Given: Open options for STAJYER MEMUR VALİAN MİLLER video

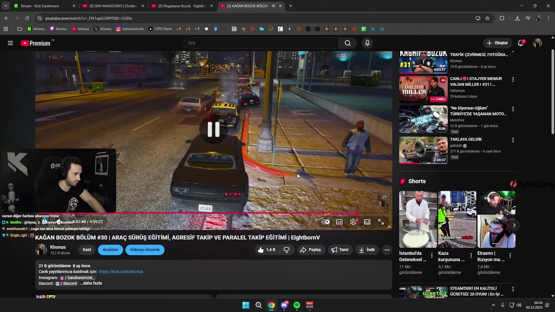Looking at the screenshot, I should click(x=513, y=80).
